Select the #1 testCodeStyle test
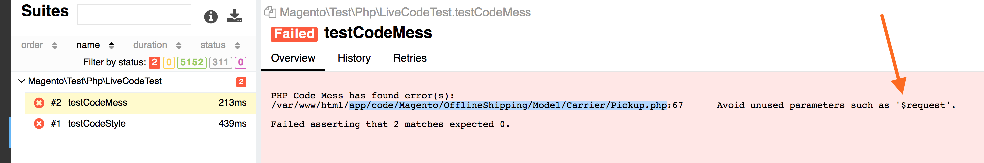The width and height of the screenshot is (984, 163). point(140,124)
